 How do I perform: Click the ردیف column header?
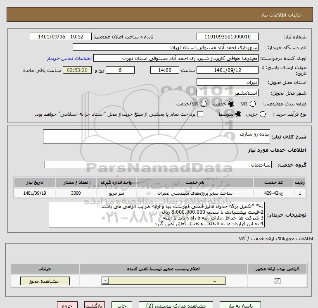[300, 182]
